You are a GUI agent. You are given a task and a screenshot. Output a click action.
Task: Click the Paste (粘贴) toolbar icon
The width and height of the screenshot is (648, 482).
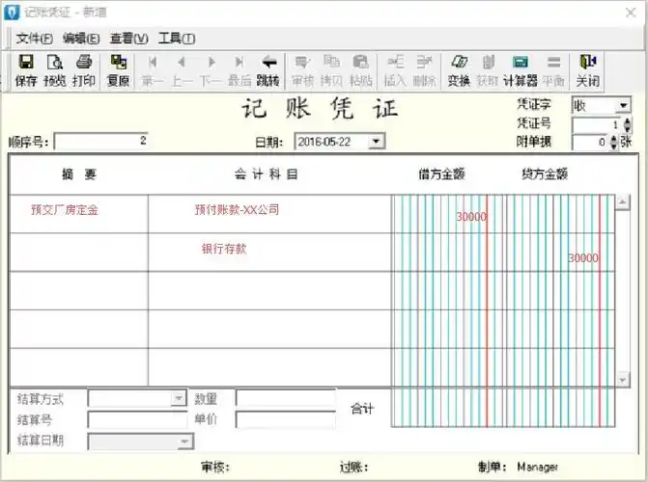(x=360, y=70)
